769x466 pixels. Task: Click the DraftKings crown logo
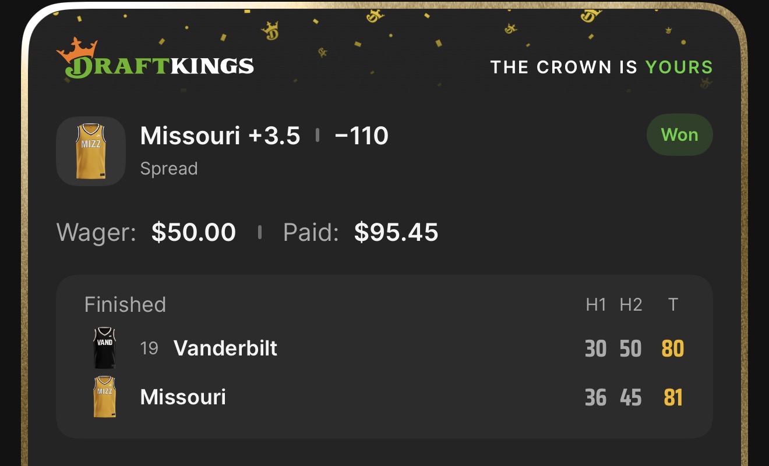[x=155, y=58]
